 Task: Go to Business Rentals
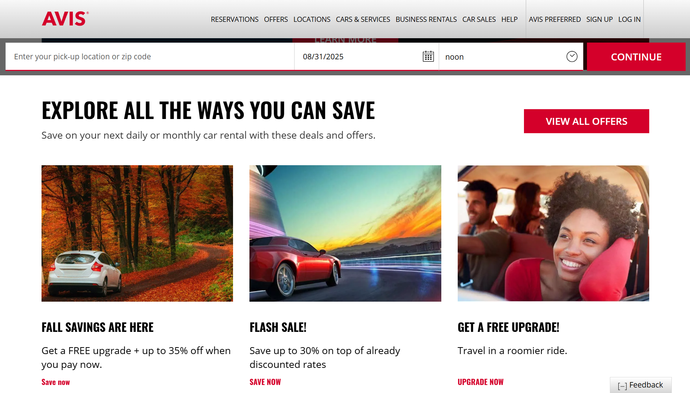click(x=426, y=19)
